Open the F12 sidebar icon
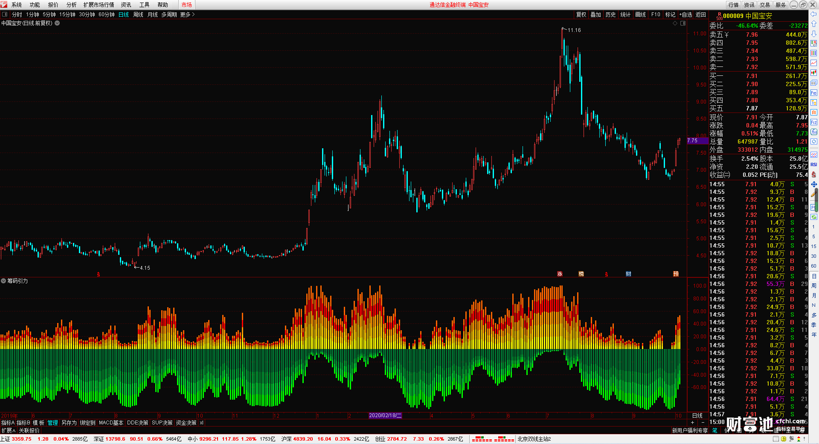This screenshot has width=819, height=444. tap(813, 122)
